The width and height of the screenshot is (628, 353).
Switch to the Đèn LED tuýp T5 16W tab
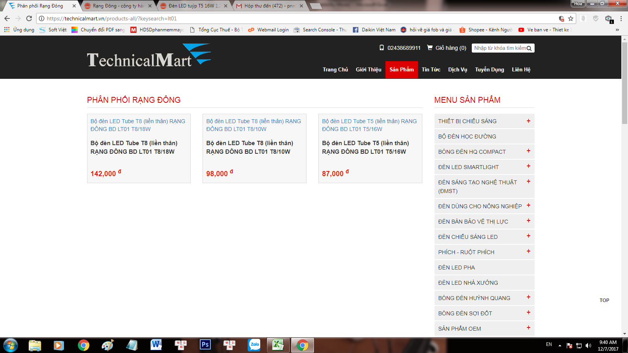[x=194, y=6]
